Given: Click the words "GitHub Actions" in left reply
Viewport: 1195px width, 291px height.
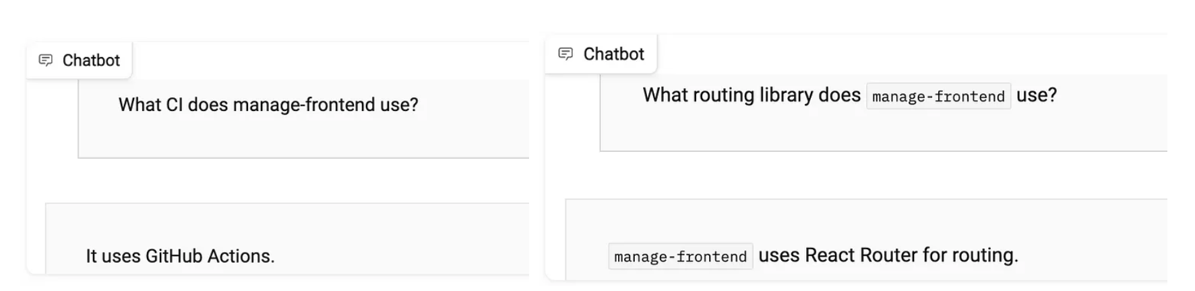Looking at the screenshot, I should pyautogui.click(x=208, y=256).
